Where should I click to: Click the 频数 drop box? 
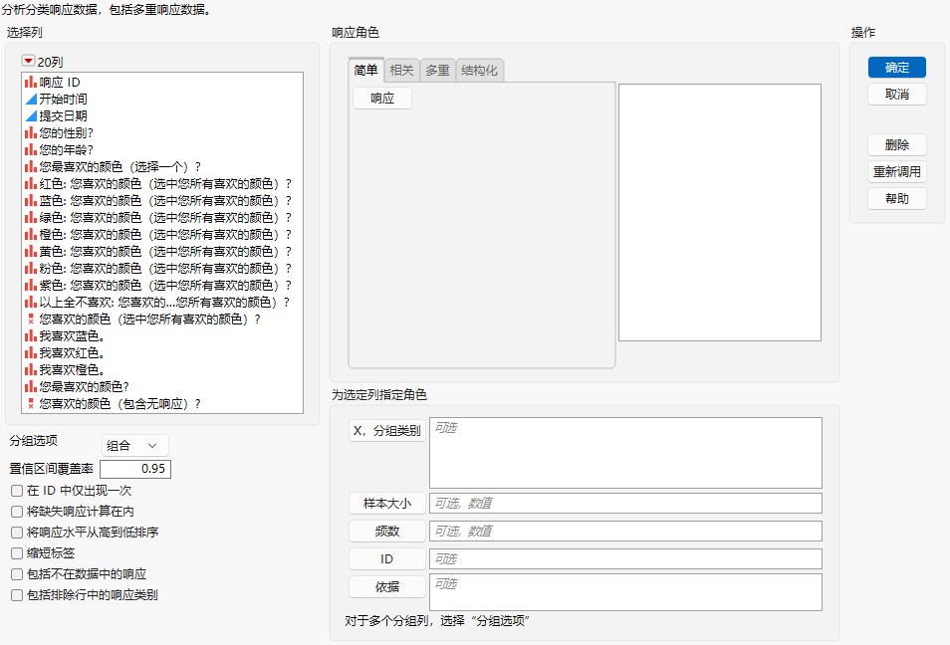(x=625, y=532)
